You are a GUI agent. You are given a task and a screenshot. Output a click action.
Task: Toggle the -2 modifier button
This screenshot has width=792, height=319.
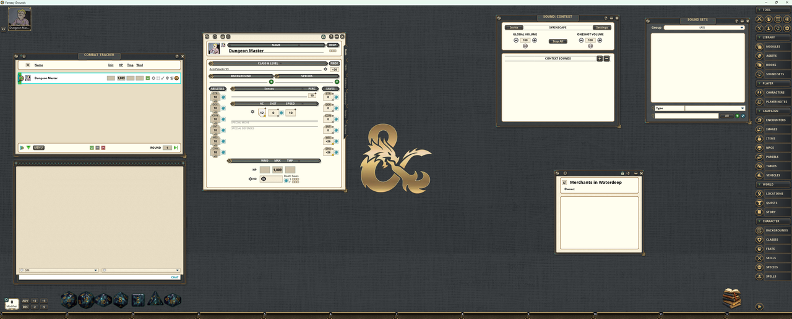tap(35, 307)
